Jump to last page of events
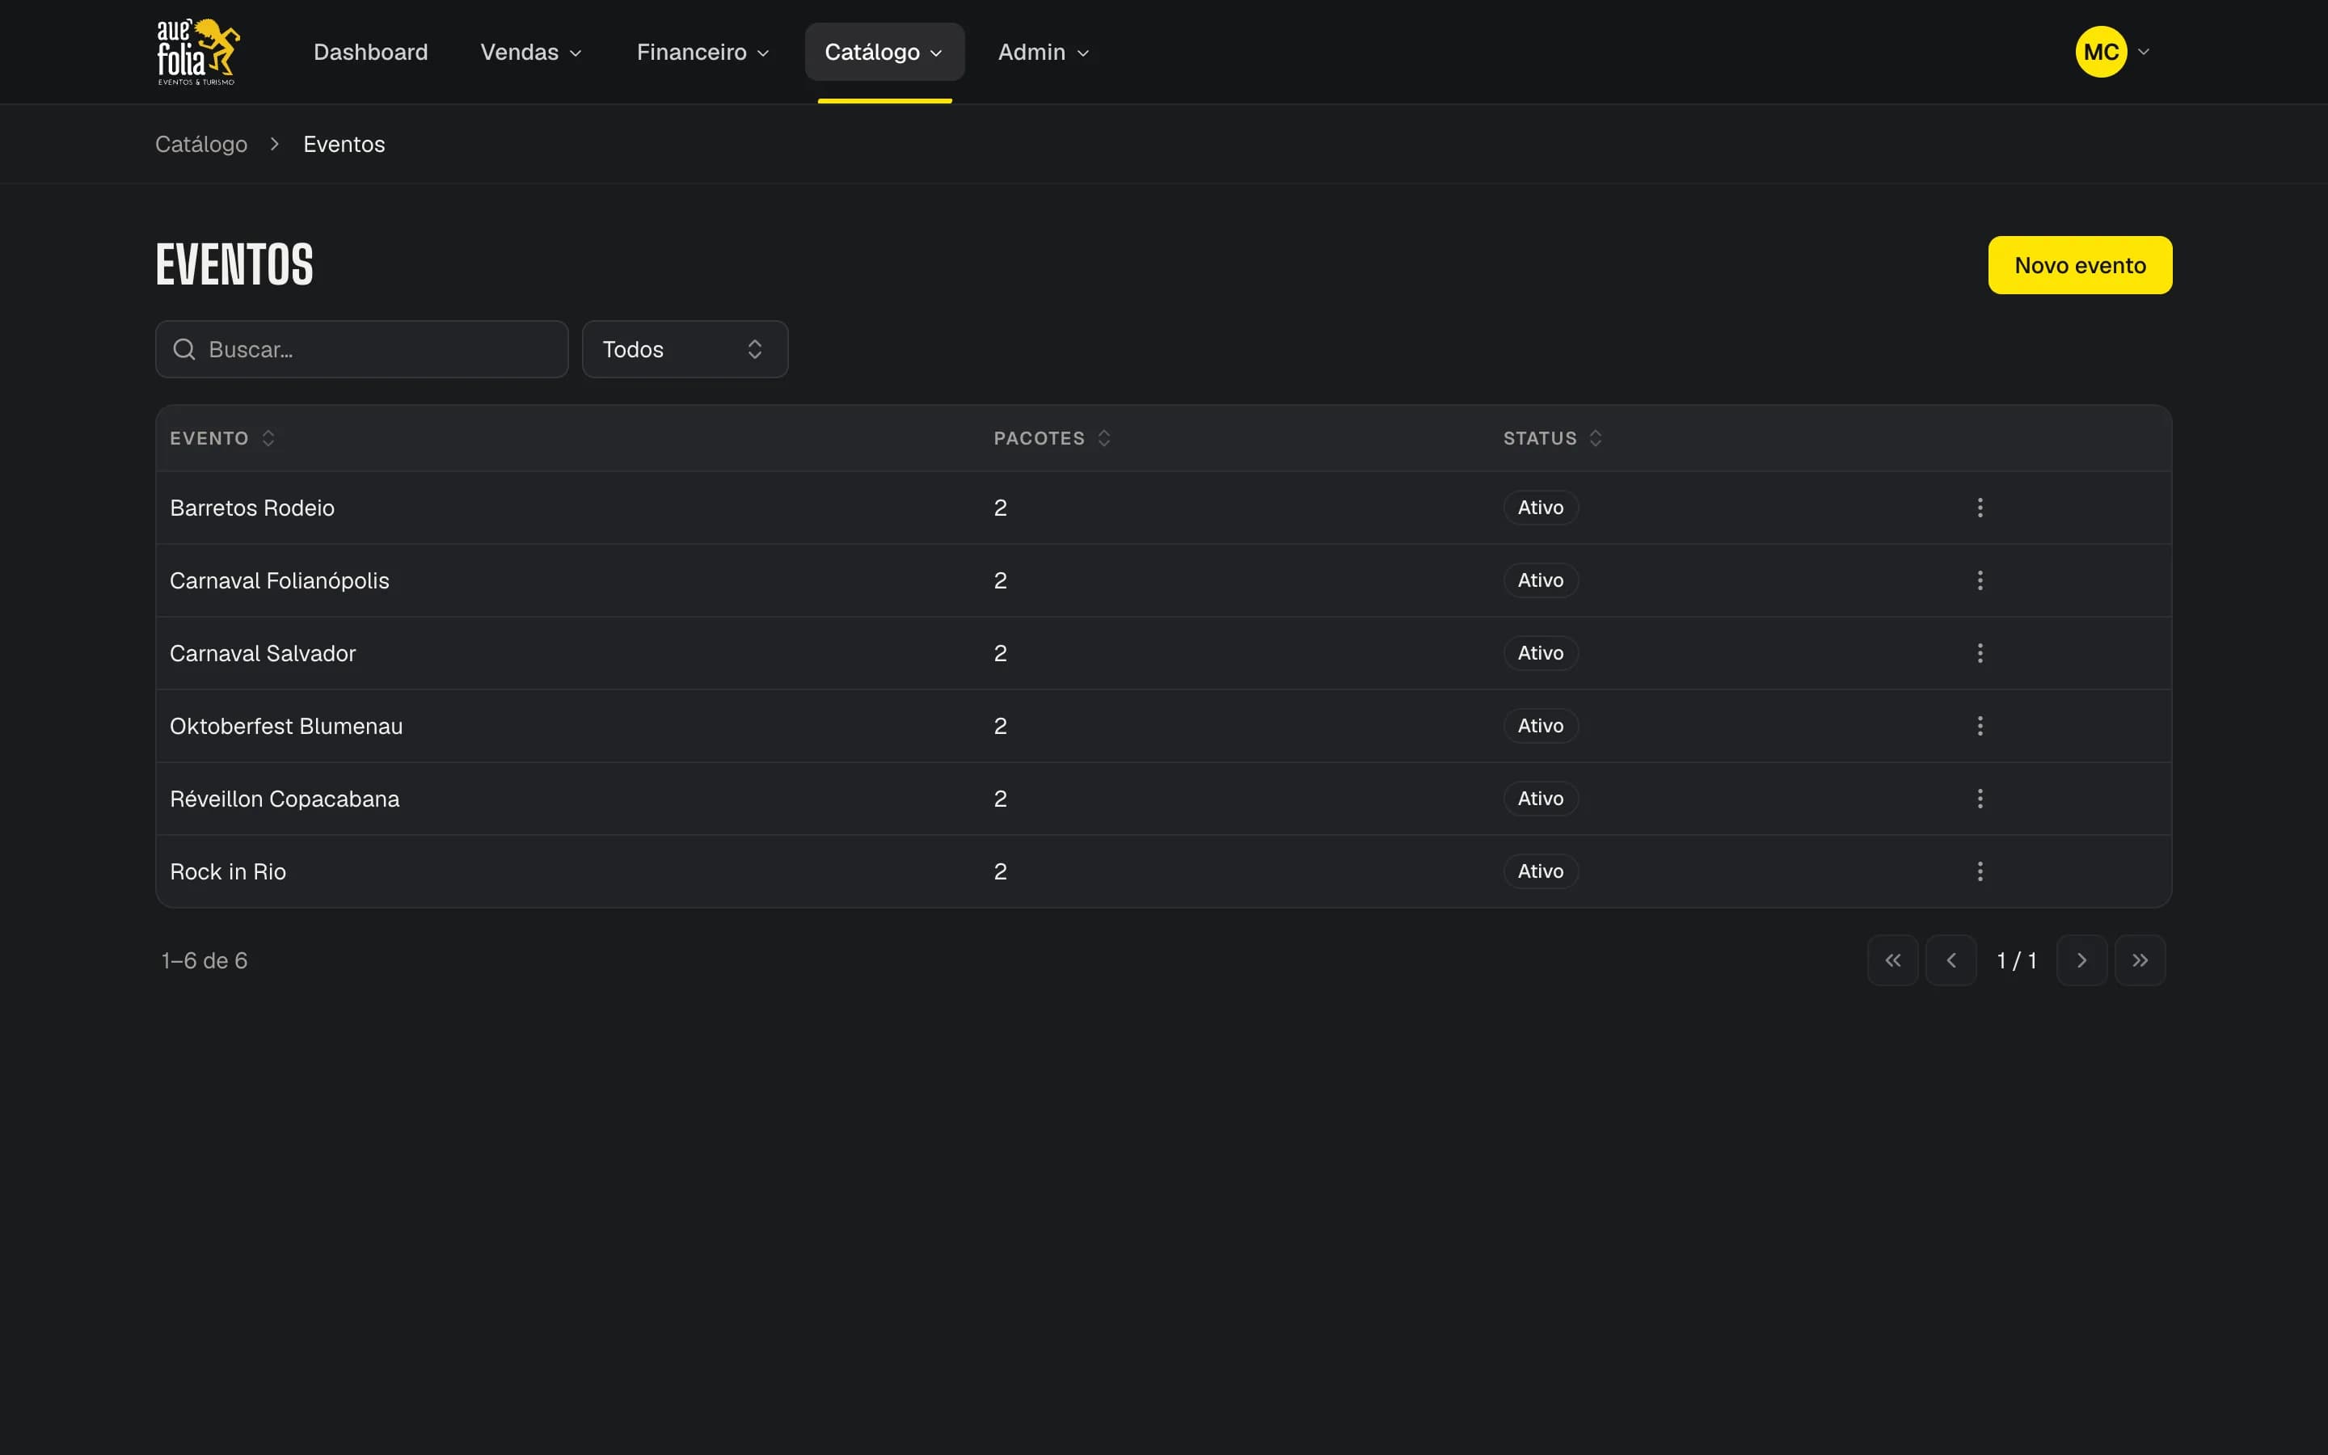 click(2140, 960)
